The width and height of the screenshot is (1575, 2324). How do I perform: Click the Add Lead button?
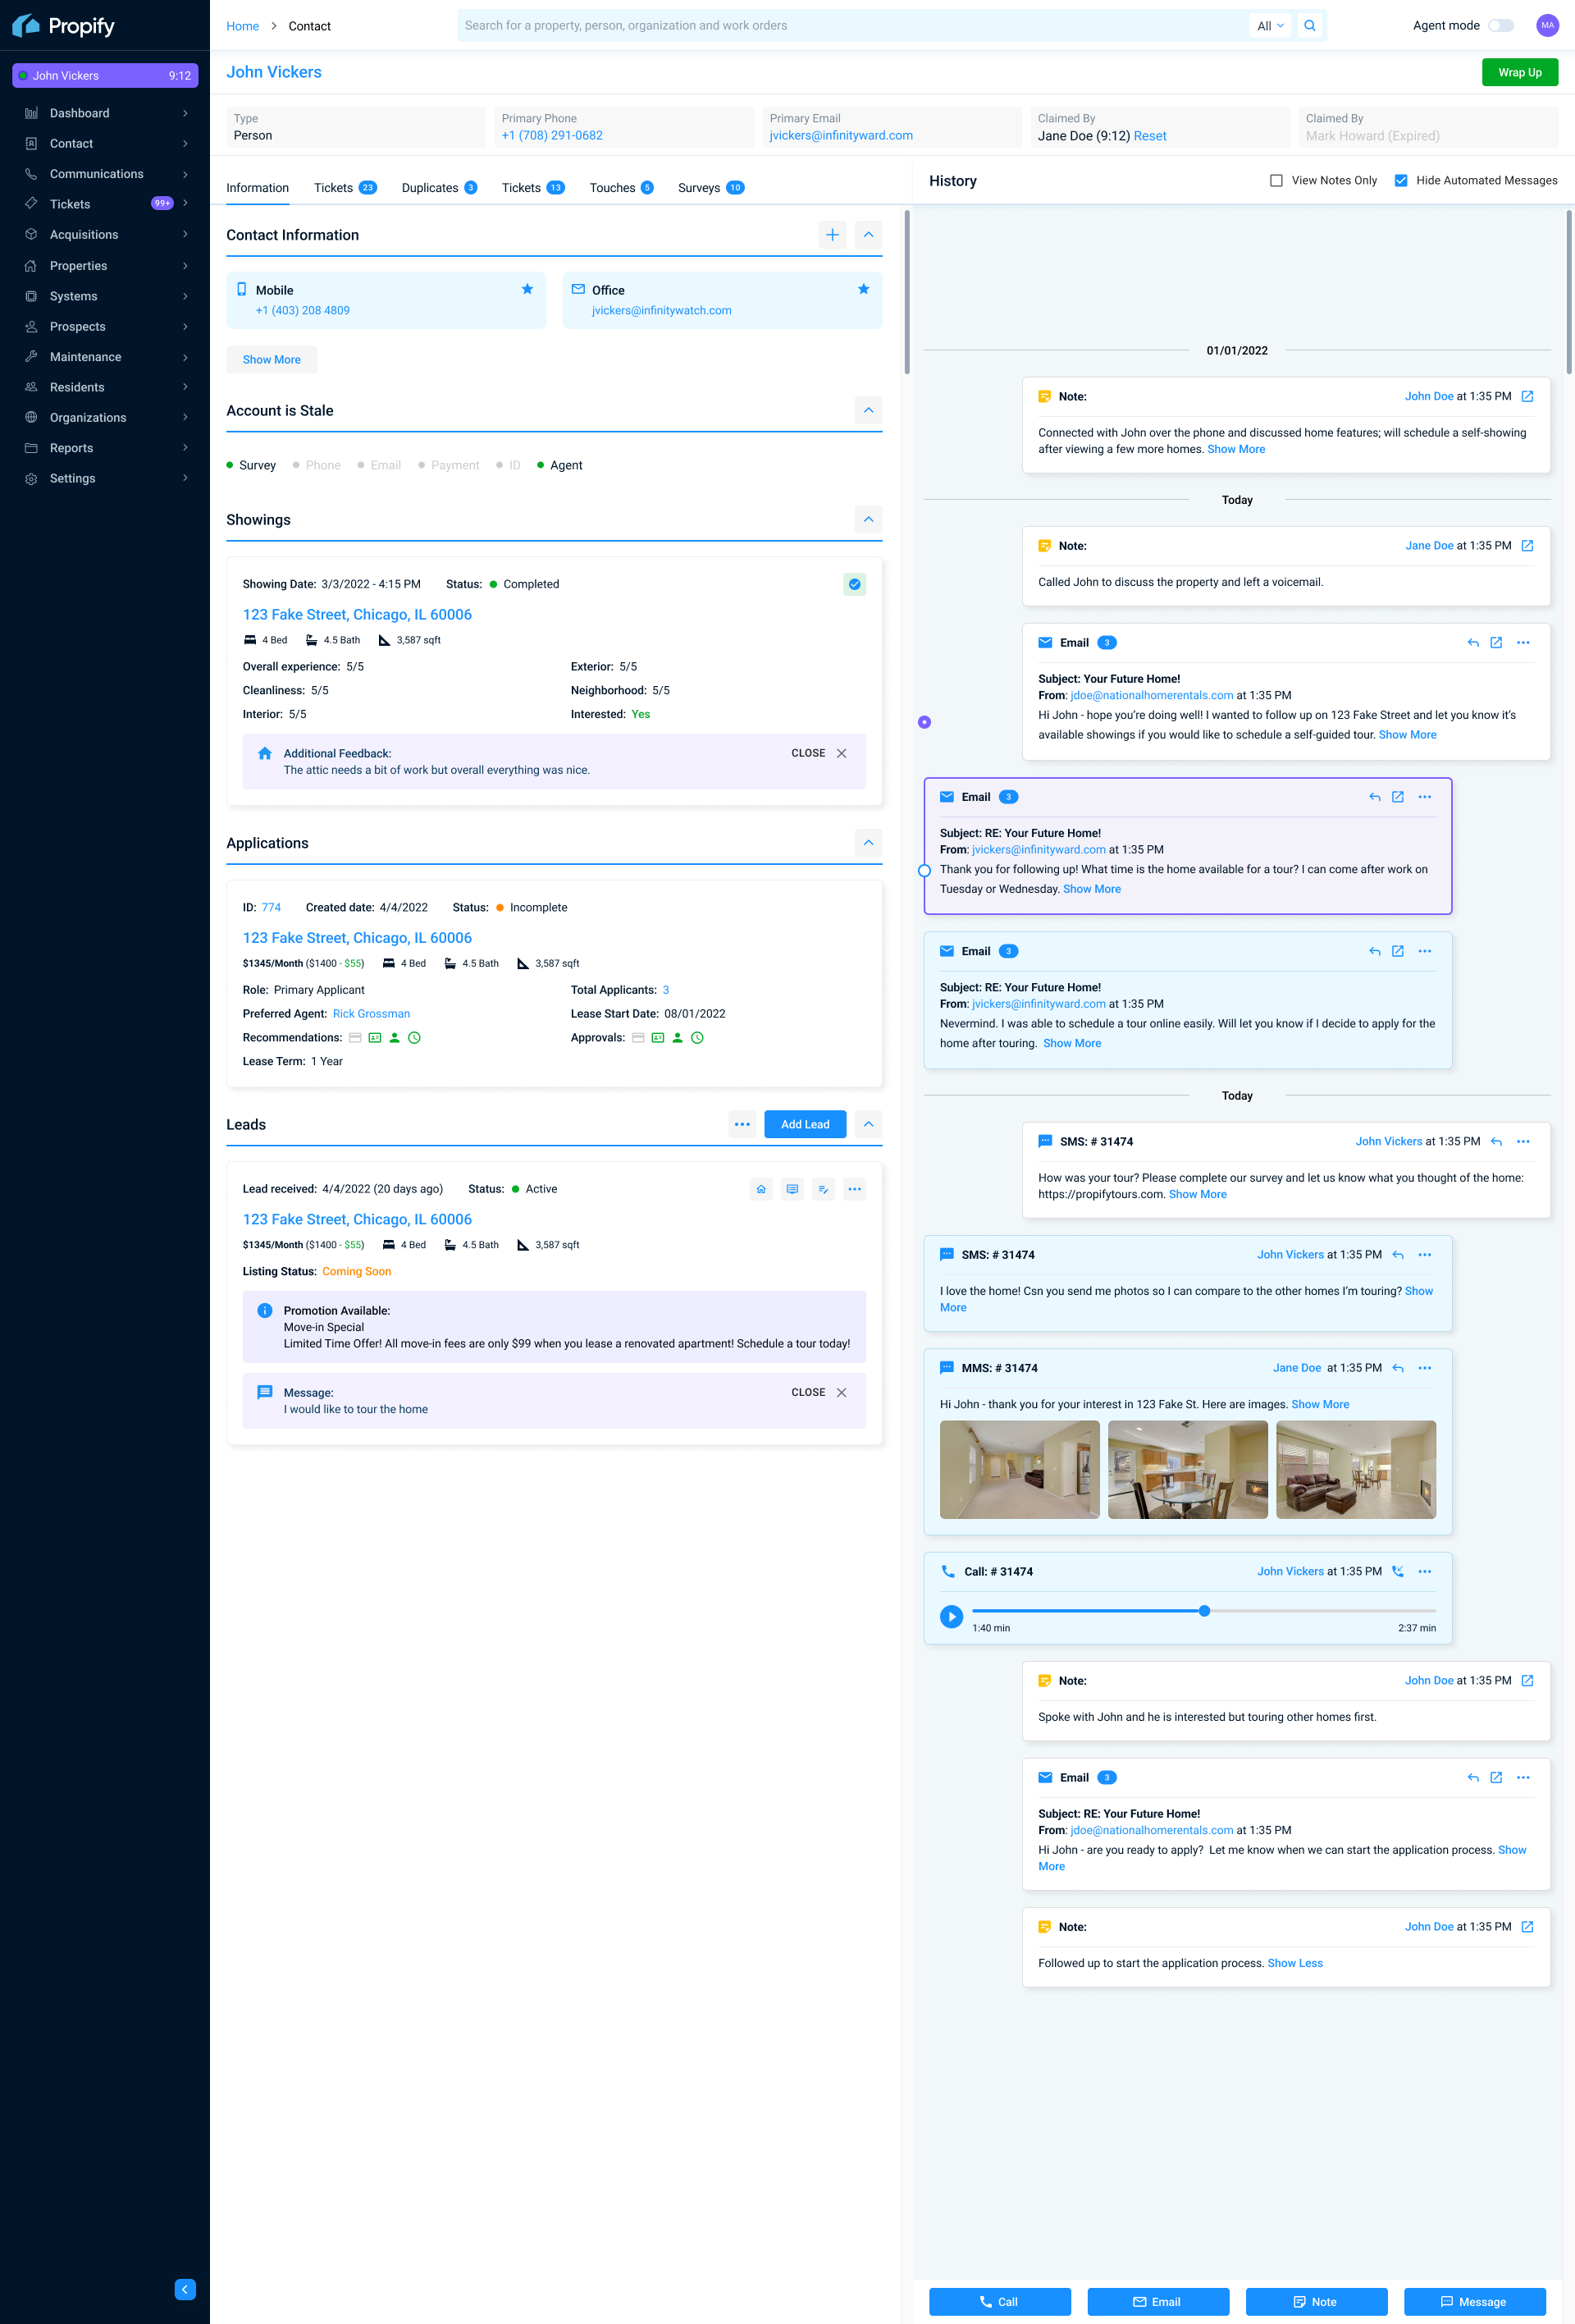pyautogui.click(x=805, y=1124)
